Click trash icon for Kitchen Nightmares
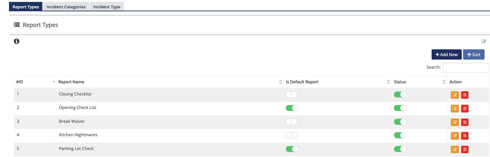 click(x=465, y=136)
